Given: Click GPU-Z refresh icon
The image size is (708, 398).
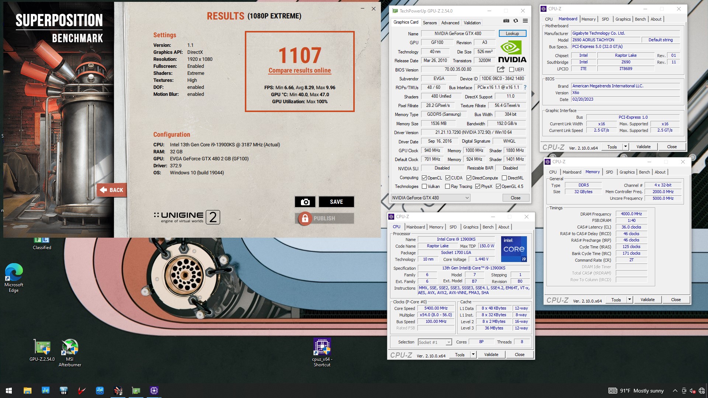Looking at the screenshot, I should click(x=516, y=21).
